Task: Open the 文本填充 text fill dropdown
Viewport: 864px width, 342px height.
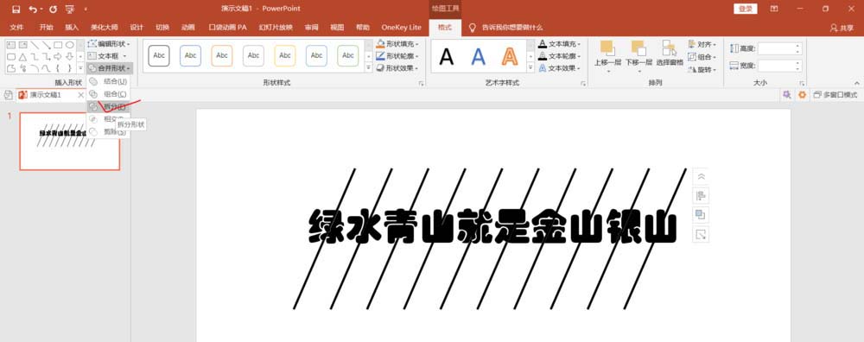Action: click(560, 43)
